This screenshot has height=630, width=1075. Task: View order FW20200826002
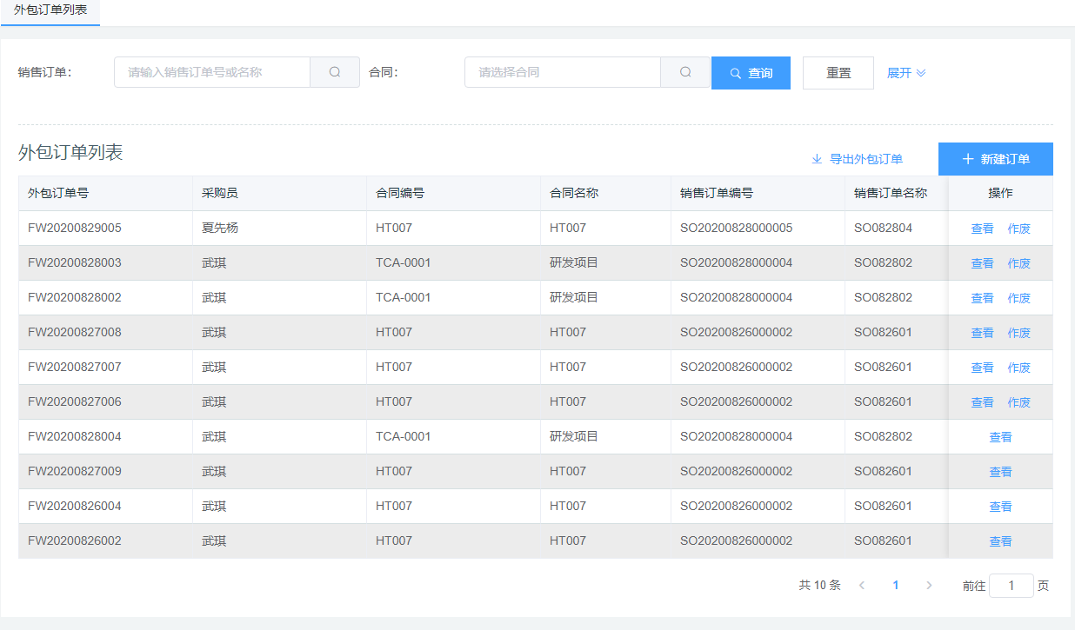[x=1000, y=541]
